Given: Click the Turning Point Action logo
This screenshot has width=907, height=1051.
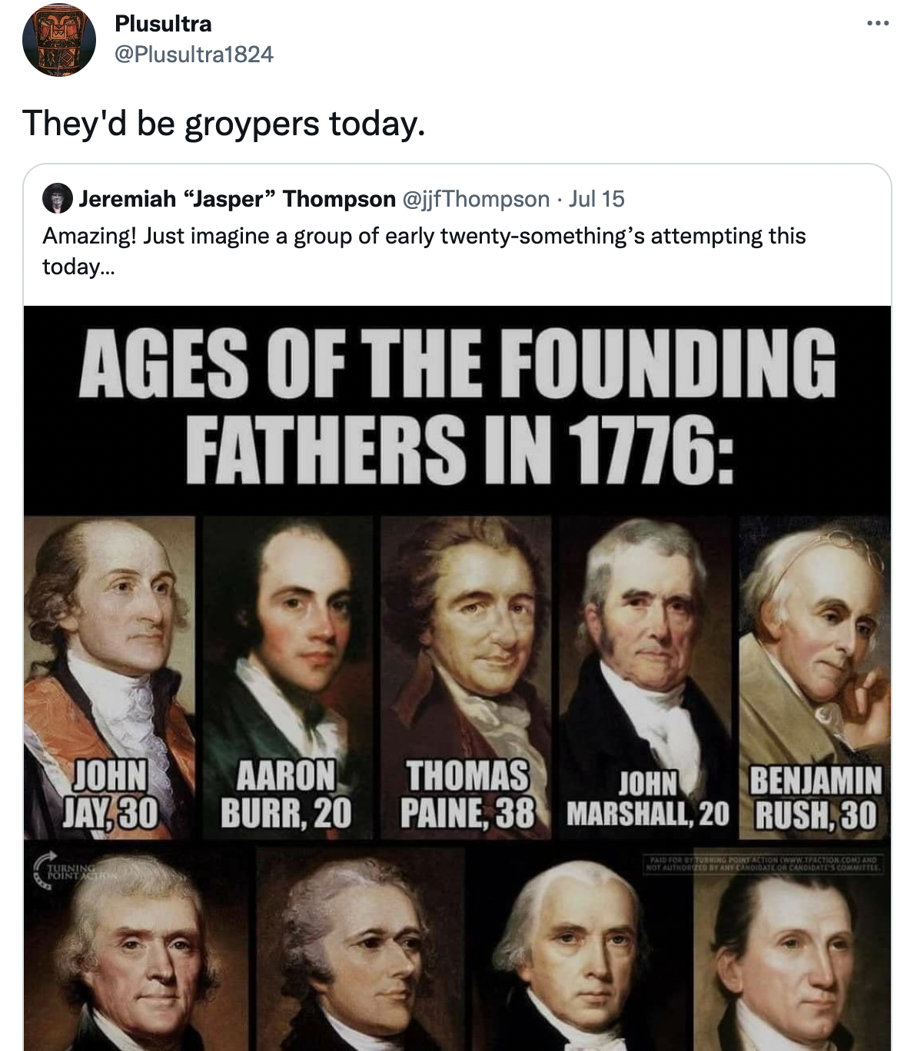Looking at the screenshot, I should point(74,869).
